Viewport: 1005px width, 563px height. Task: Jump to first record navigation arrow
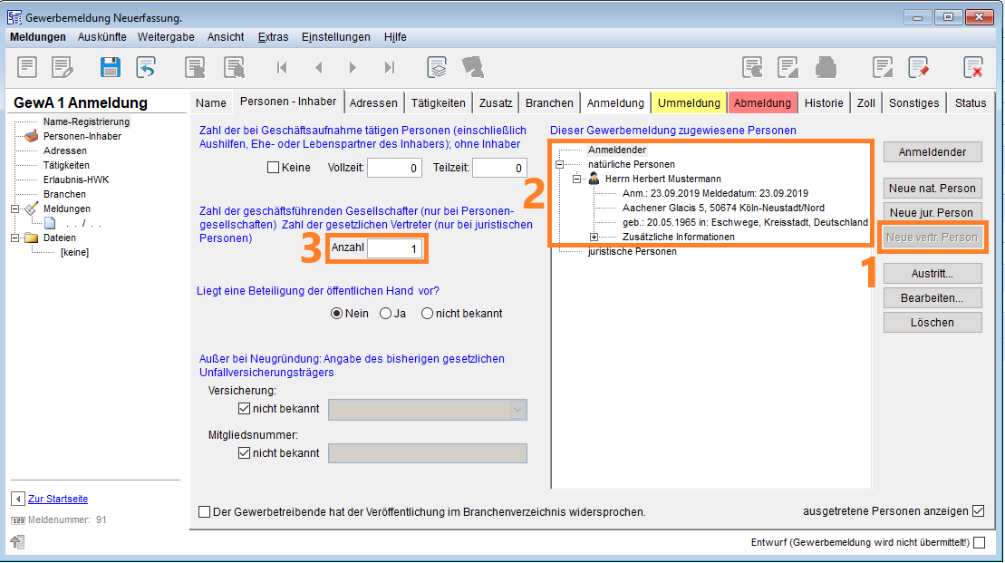[282, 67]
